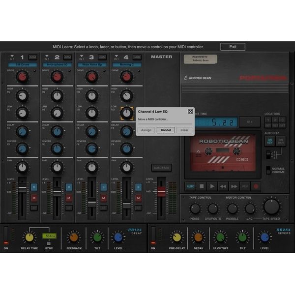Select the Lag knob

(250, 209)
